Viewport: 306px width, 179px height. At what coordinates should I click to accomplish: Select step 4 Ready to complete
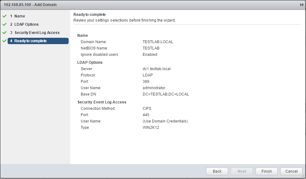[x=31, y=41]
